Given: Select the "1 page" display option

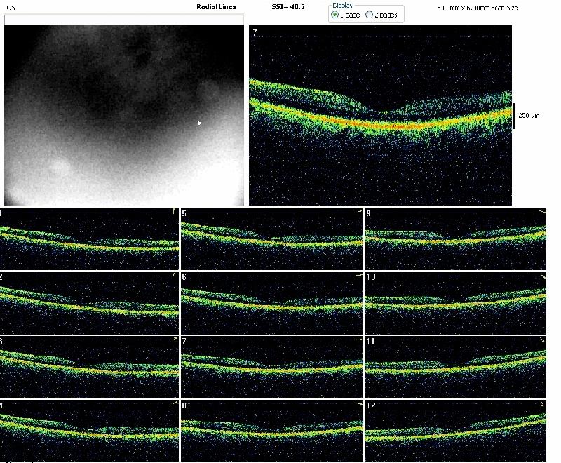Looking at the screenshot, I should pyautogui.click(x=334, y=15).
